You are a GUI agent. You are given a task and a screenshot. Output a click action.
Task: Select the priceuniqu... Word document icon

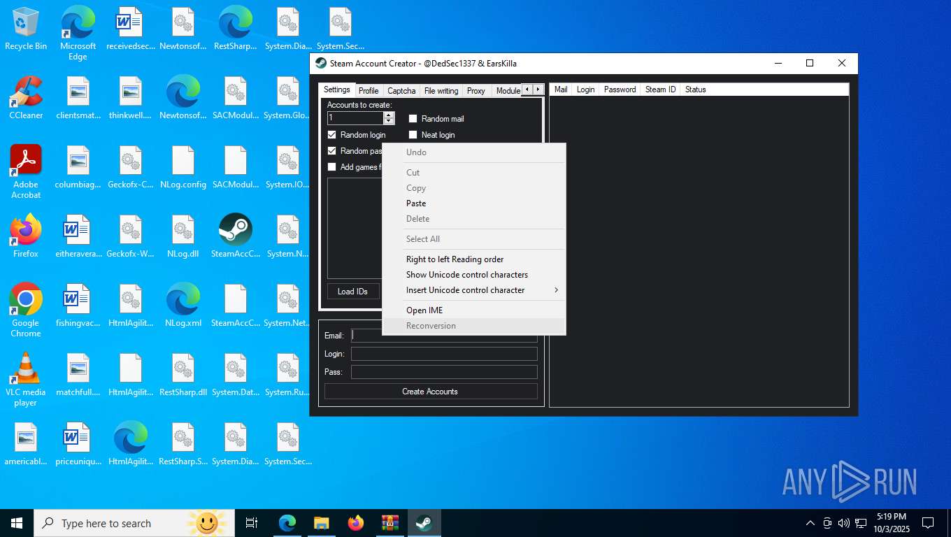[78, 444]
